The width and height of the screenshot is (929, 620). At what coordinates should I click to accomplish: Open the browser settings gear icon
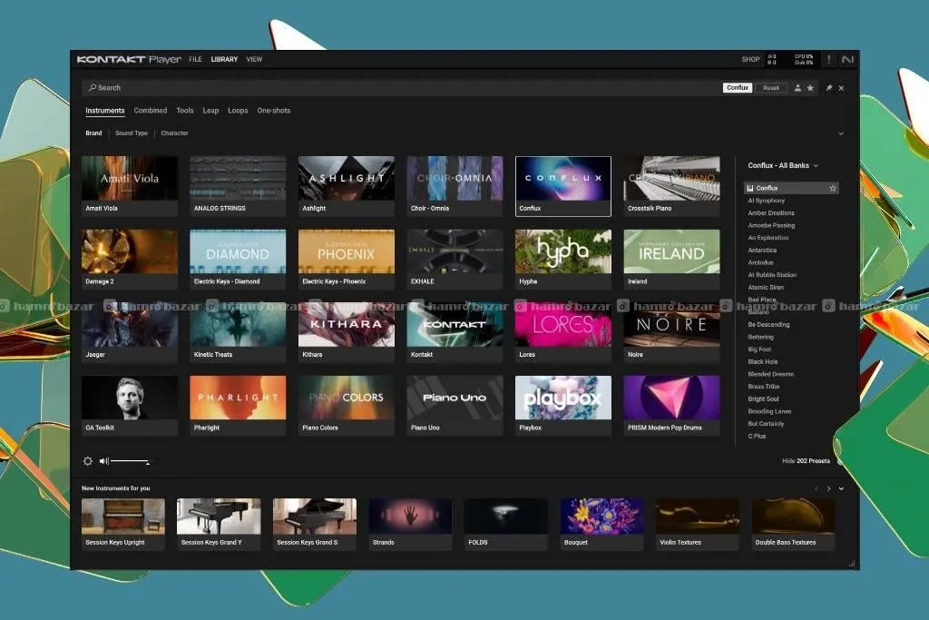[88, 461]
